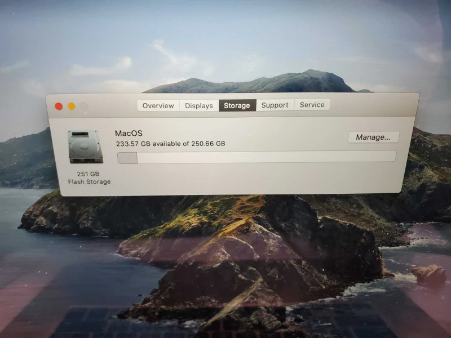Go to the Support tab

click(x=275, y=105)
